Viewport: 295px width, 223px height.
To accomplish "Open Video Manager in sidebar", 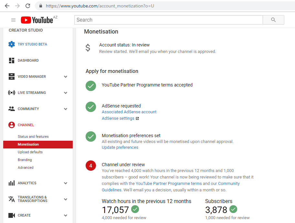I will coord(32,77).
